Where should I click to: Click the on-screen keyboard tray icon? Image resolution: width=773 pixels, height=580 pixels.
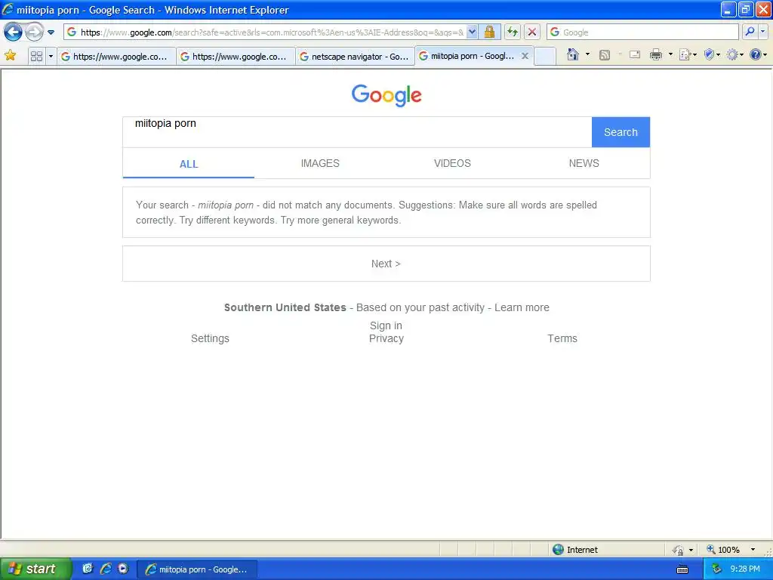pos(682,569)
